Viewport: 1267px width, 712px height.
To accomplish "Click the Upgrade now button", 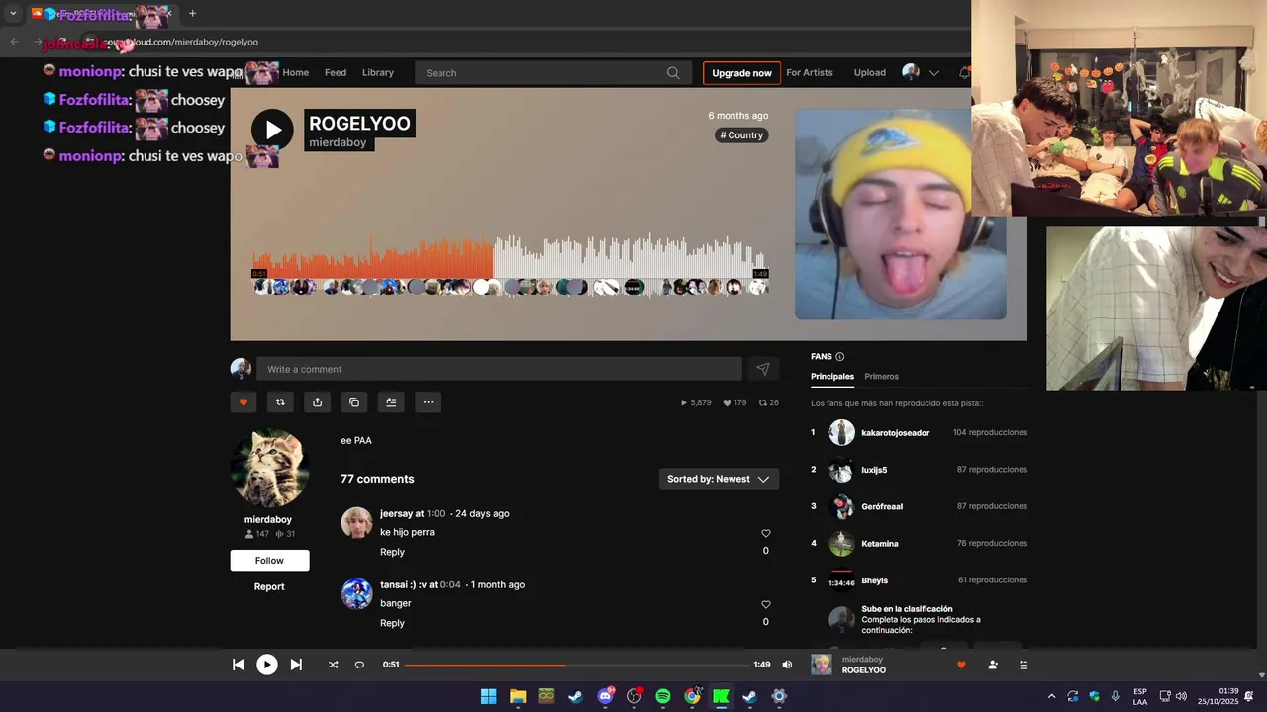I will pyautogui.click(x=741, y=73).
